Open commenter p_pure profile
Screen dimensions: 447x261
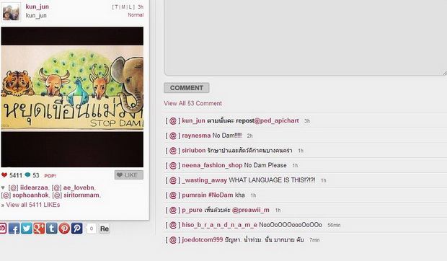point(192,210)
